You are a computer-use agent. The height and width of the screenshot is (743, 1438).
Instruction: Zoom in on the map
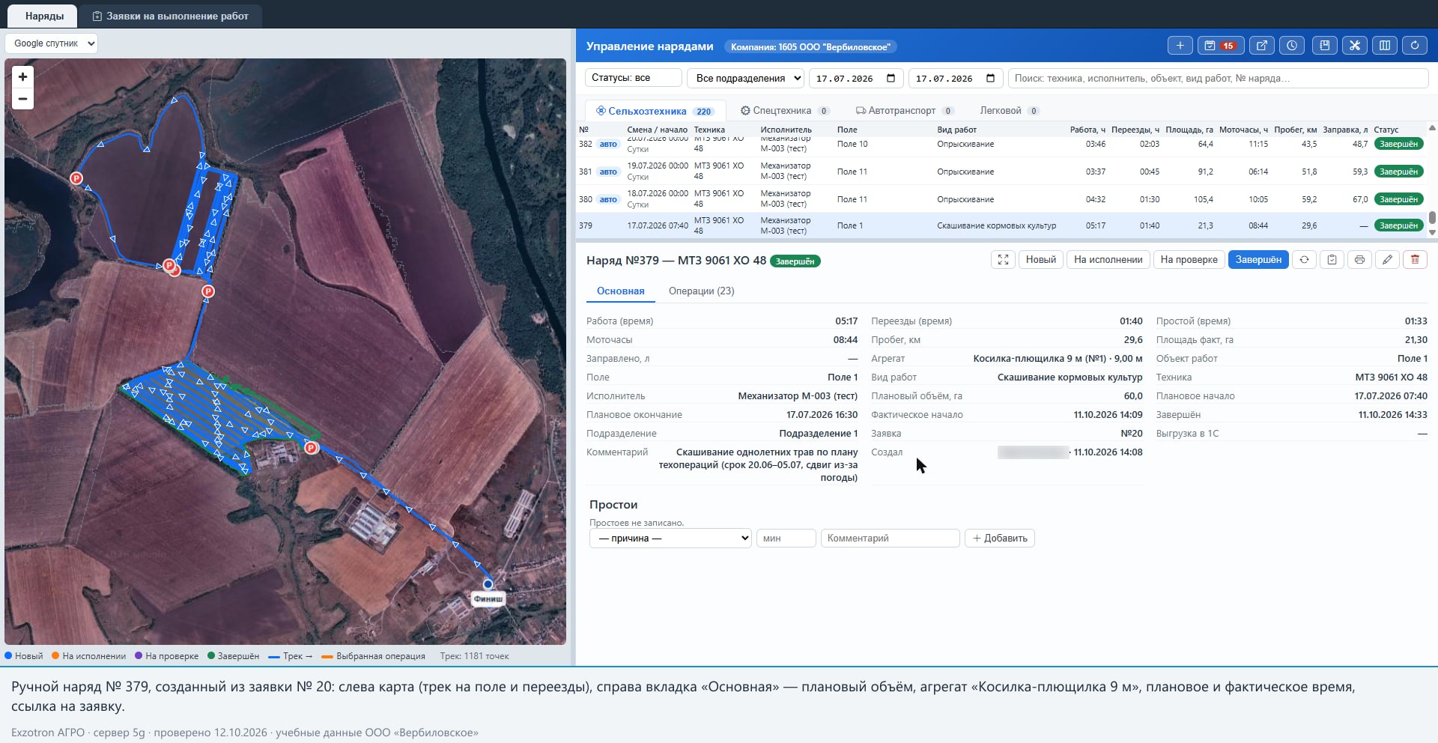pos(22,76)
